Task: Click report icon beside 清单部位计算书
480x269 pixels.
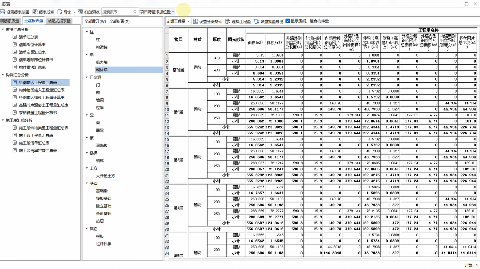Action: point(15,45)
